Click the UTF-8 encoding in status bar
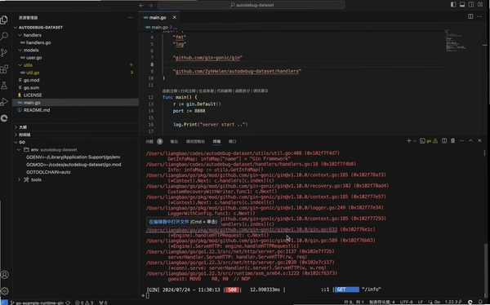The image size is (490, 305). tap(406, 303)
